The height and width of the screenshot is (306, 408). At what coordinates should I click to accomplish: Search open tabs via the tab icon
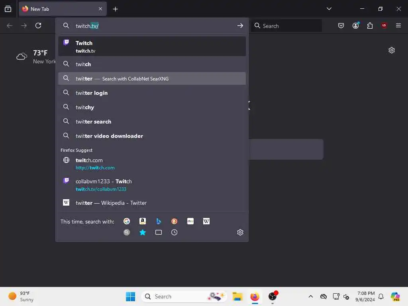point(159,232)
